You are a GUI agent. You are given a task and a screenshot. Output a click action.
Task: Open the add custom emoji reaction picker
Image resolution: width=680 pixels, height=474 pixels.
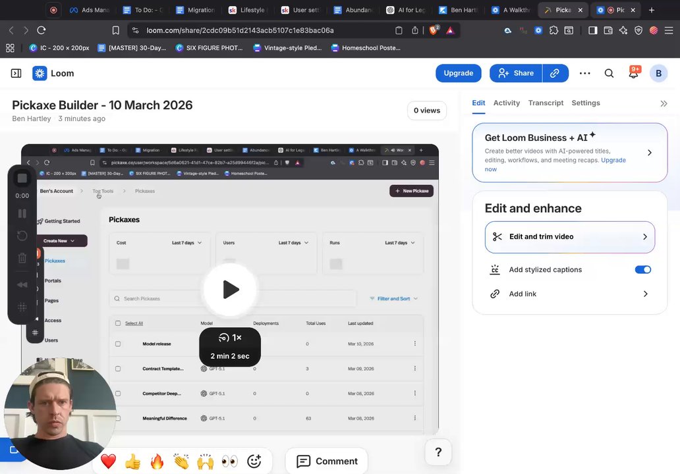coord(254,461)
